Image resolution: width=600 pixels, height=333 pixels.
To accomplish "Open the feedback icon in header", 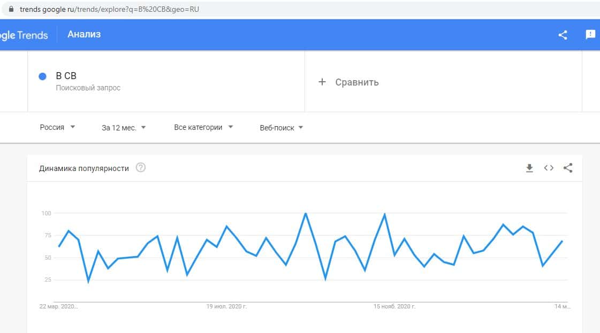I will 590,35.
